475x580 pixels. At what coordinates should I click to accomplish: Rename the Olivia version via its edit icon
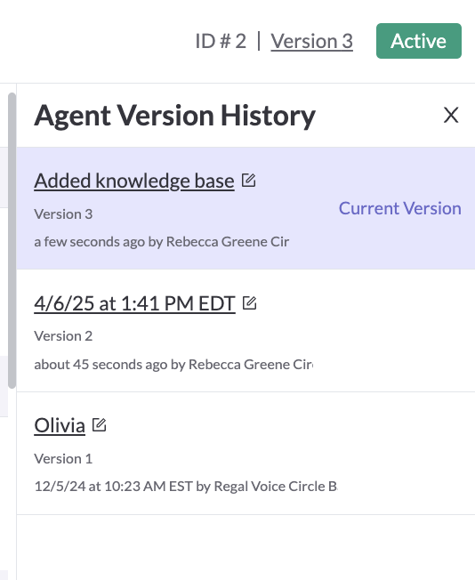[x=99, y=424]
